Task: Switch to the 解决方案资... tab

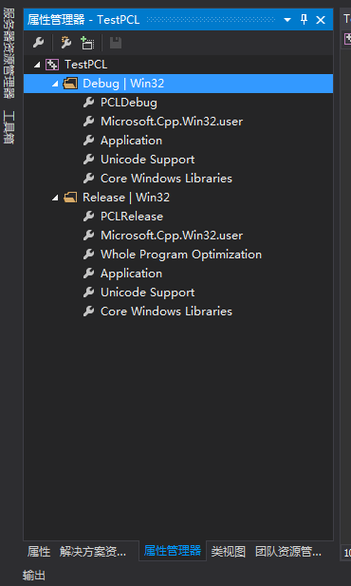Action: [93, 551]
